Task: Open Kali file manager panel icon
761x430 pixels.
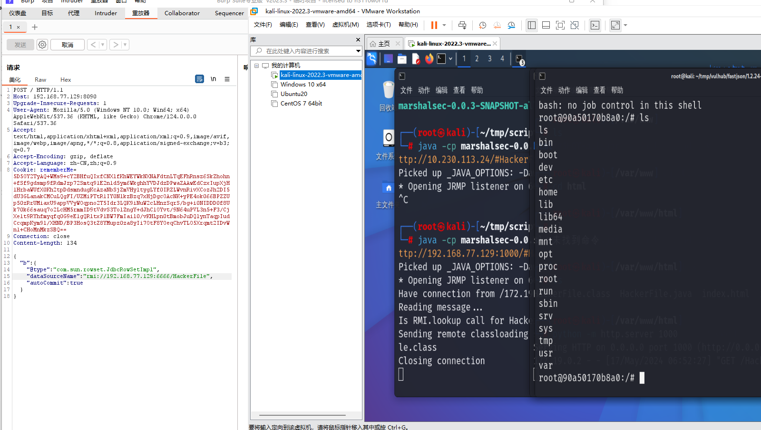Action: pyautogui.click(x=402, y=58)
